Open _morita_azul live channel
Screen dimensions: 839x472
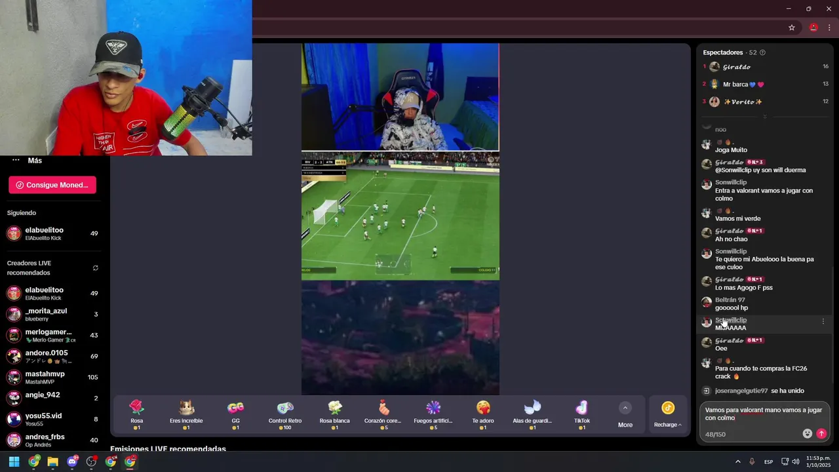point(52,314)
